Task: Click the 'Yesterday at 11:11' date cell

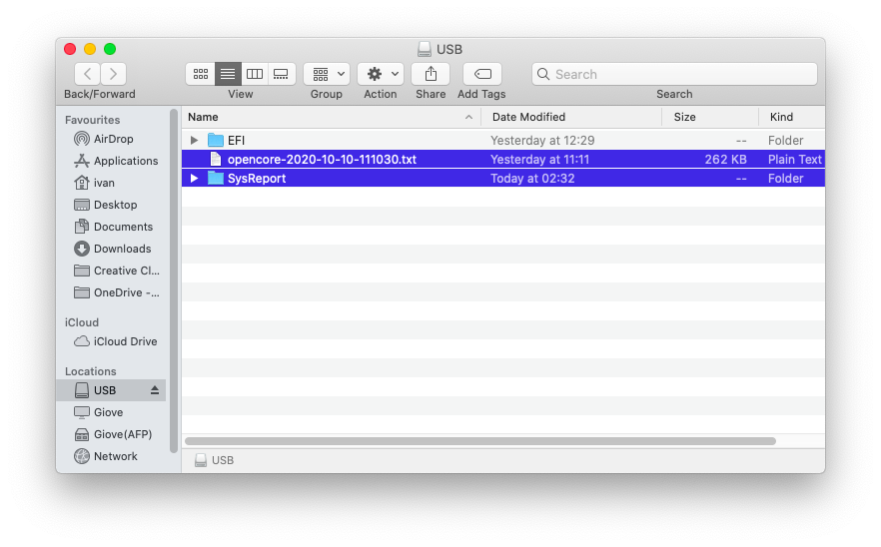Action: pyautogui.click(x=540, y=160)
